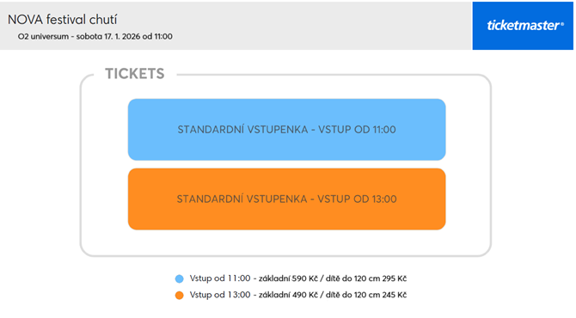Choose Standardní vstupenka vstup od 13:00
This screenshot has height=318, width=576.
click(x=286, y=199)
